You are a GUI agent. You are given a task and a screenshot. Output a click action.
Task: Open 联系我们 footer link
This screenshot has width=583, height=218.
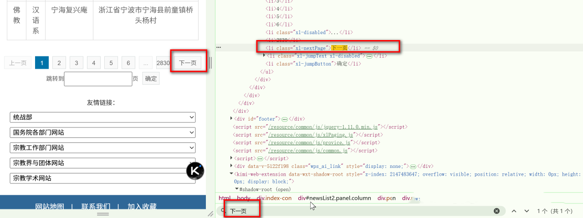pos(96,207)
